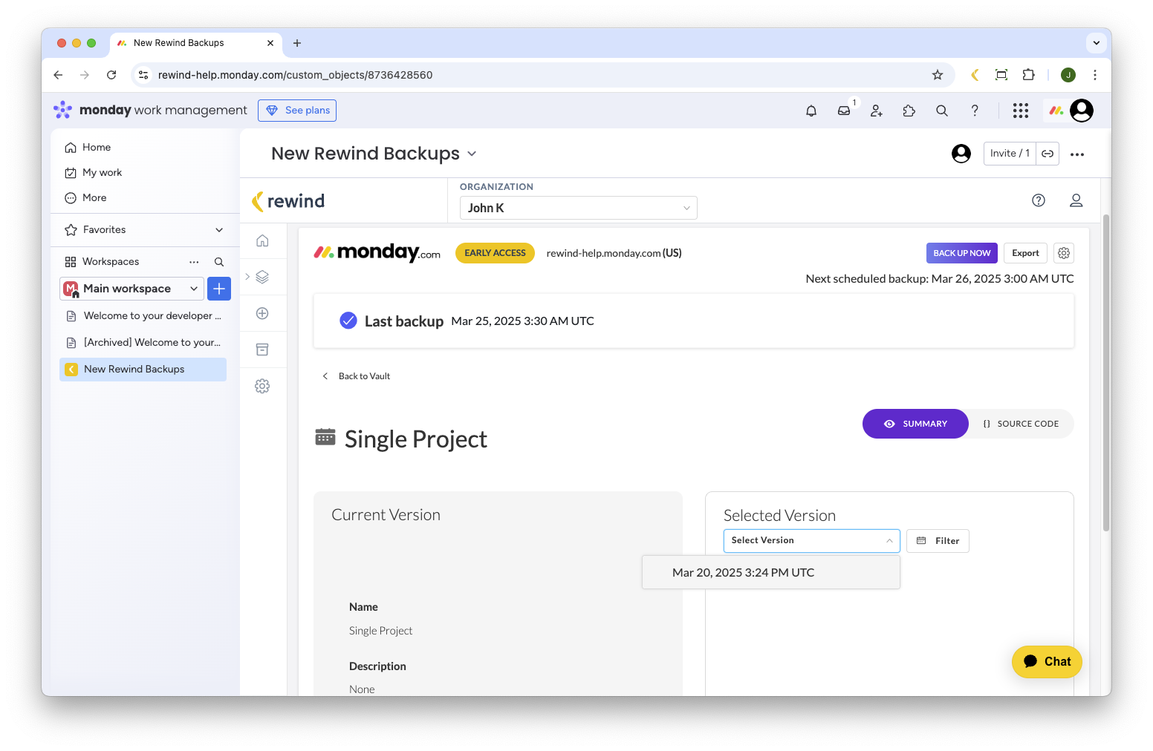Screen dimensions: 1153x751
Task: Go back in browser history
Action: tap(58, 75)
